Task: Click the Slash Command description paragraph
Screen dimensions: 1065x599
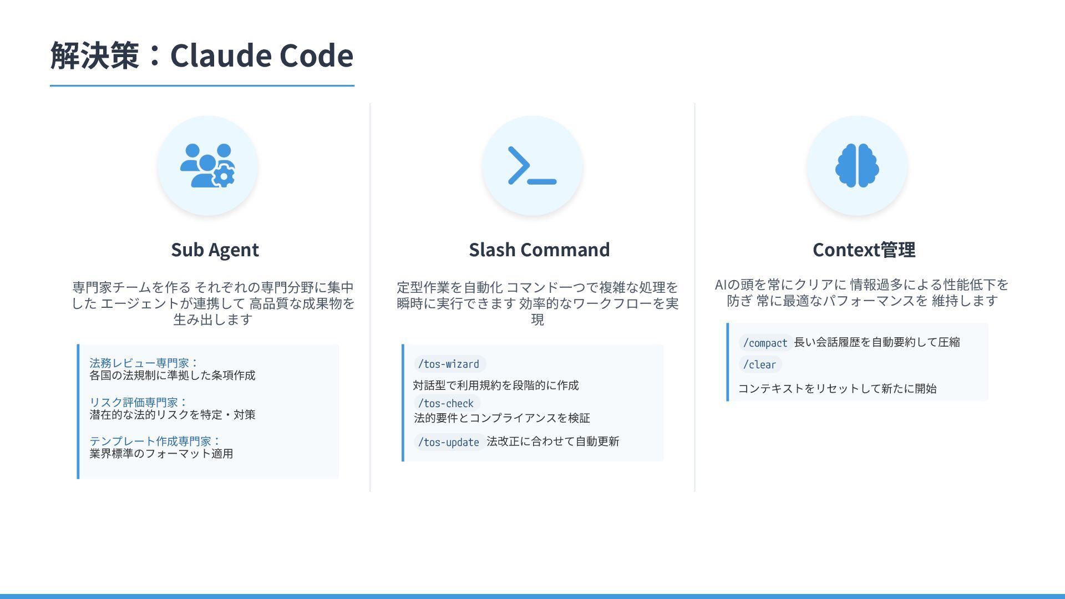Action: click(x=537, y=303)
